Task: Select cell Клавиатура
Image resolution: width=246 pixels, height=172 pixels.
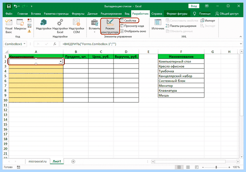Action: [x=181, y=91]
